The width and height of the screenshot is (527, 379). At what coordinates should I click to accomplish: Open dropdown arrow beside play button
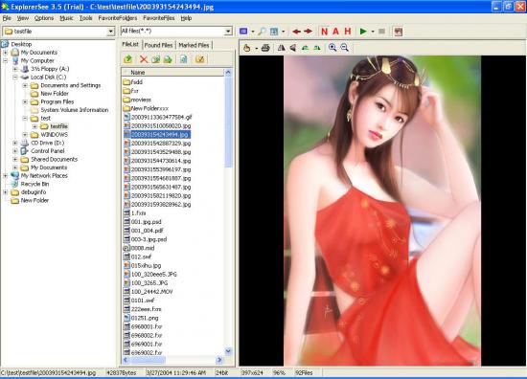tap(373, 32)
